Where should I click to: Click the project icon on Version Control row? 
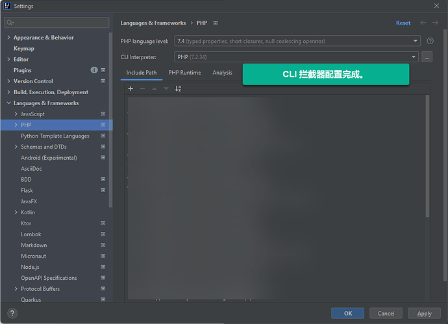point(103,81)
